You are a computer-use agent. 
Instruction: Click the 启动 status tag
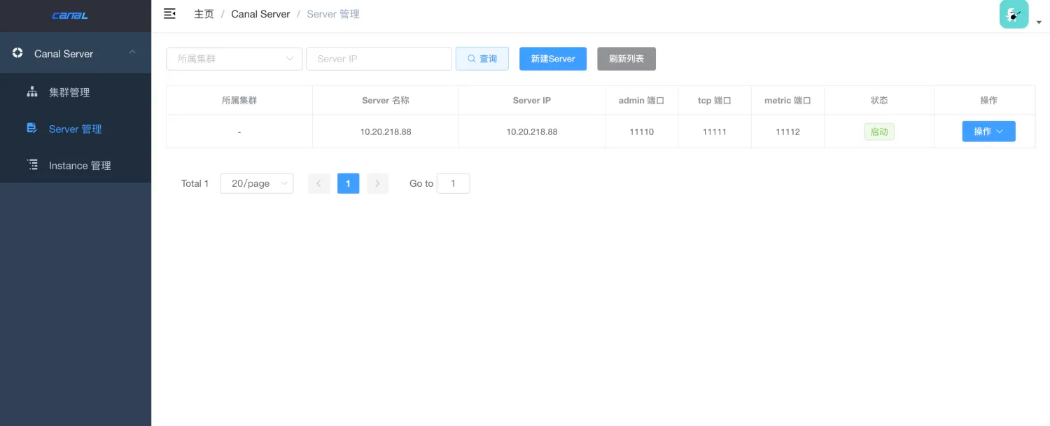(x=879, y=132)
